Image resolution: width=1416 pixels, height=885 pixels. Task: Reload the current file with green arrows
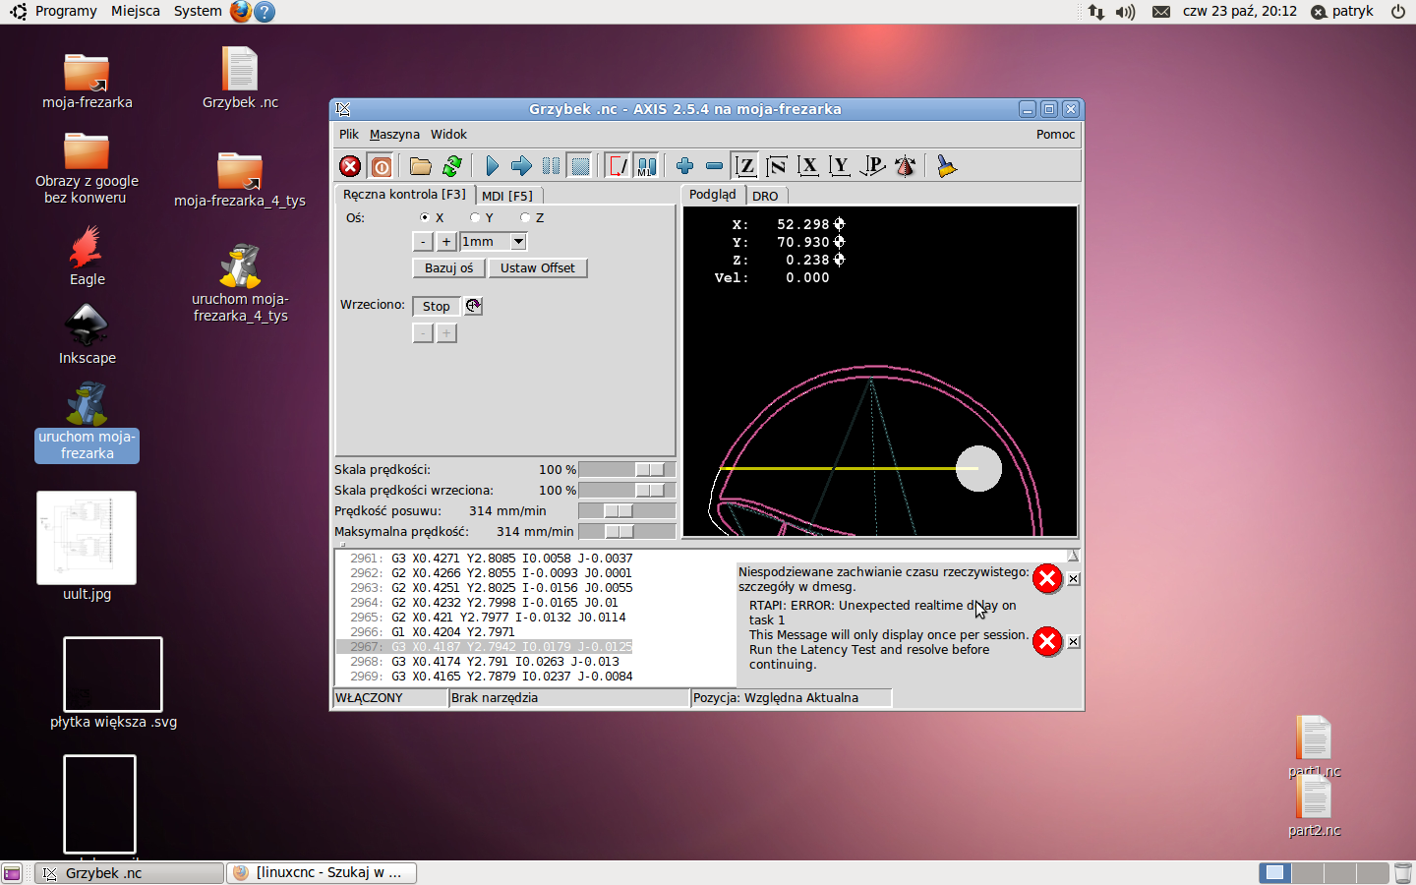coord(452,166)
